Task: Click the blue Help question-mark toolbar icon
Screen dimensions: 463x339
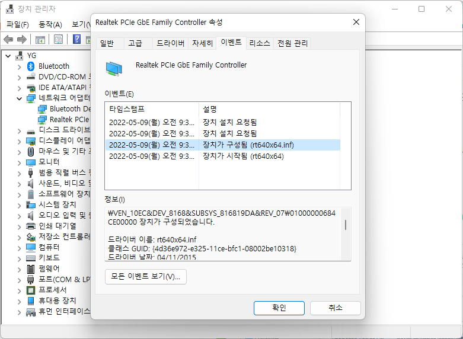Action: 77,39
